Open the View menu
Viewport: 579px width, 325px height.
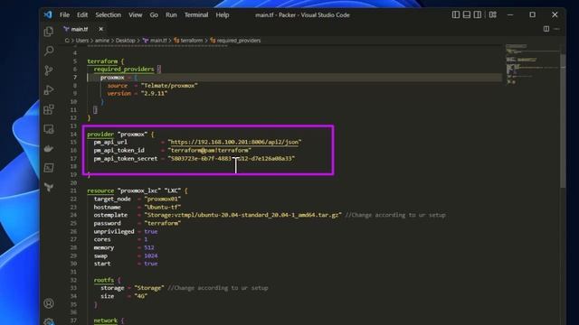pos(135,15)
